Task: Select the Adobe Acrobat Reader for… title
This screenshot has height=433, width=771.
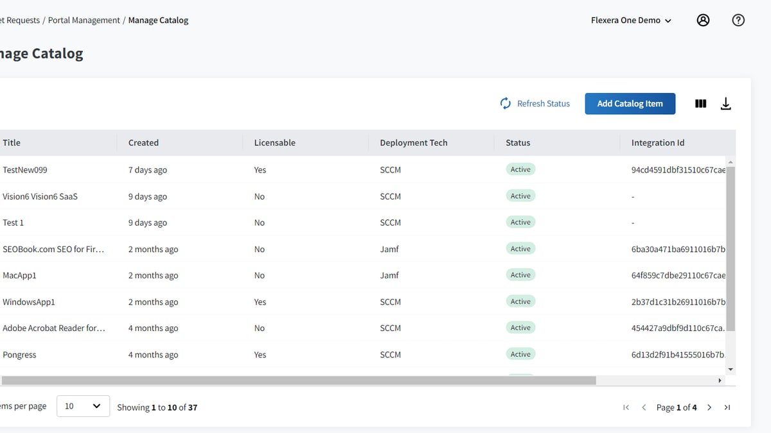Action: coord(54,328)
